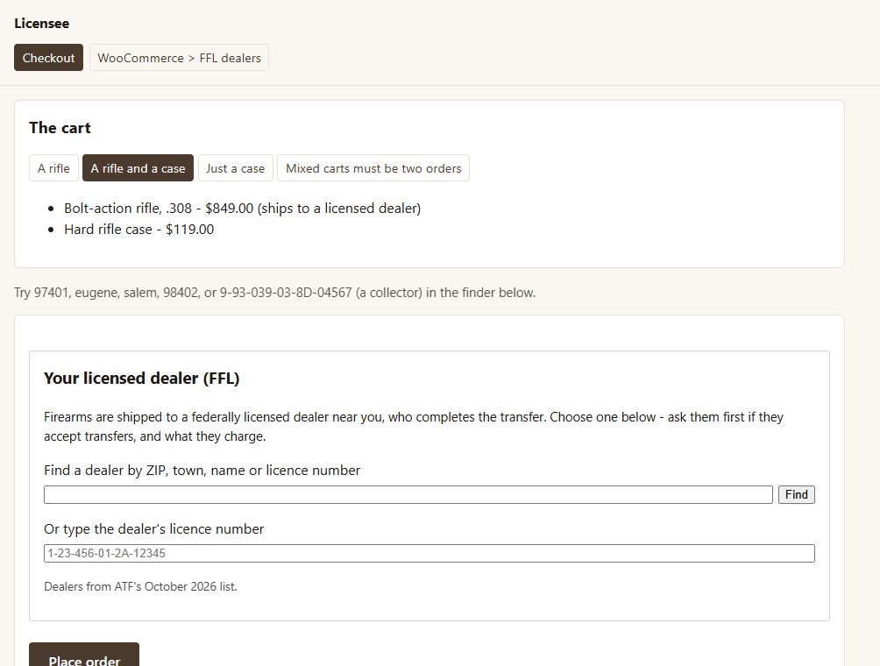Viewport: 880px width, 666px height.
Task: Focus the dealer search field
Action: click(x=408, y=495)
